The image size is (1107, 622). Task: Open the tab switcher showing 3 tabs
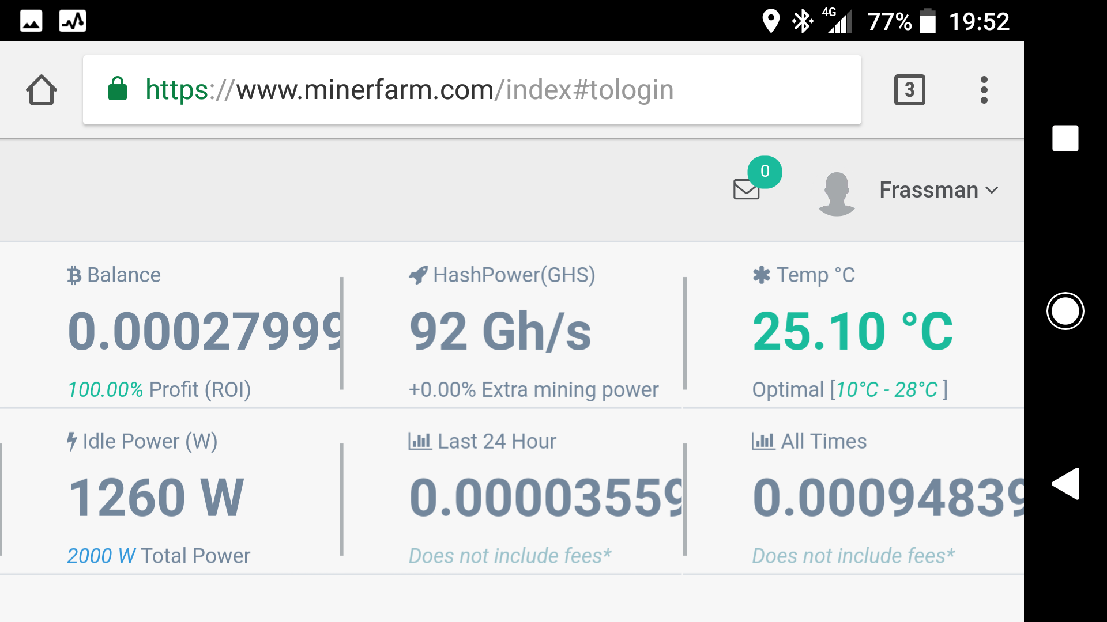point(910,90)
